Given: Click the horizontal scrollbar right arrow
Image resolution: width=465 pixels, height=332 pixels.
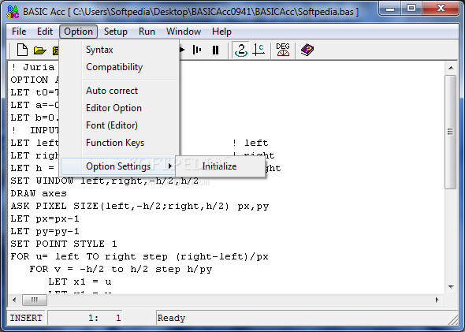Looking at the screenshot, I should 437,300.
